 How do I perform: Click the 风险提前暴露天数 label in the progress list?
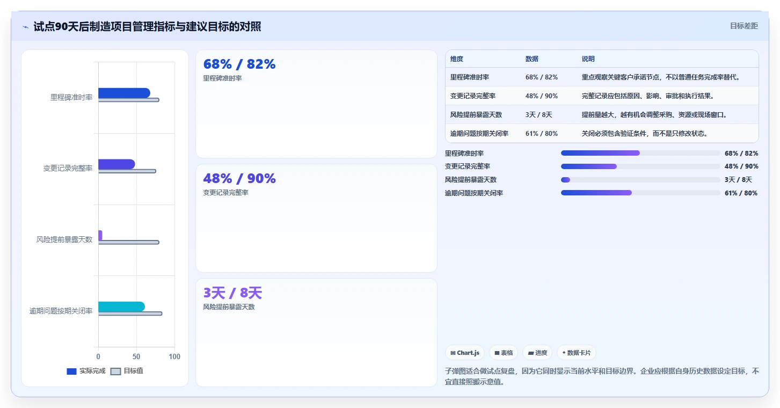click(471, 180)
